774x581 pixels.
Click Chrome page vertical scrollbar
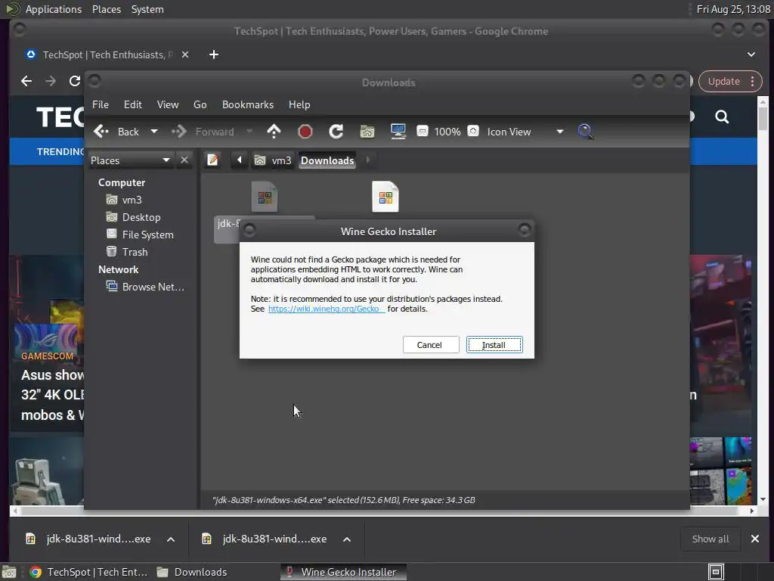(763, 120)
